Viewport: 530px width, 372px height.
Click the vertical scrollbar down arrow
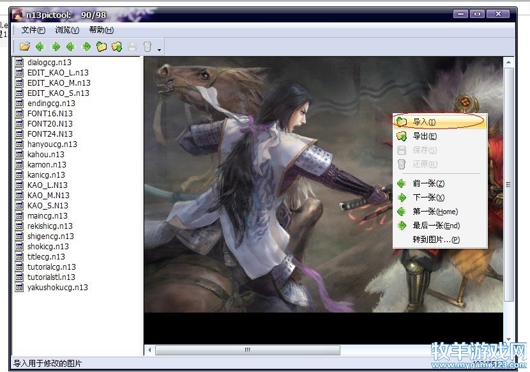(x=508, y=339)
